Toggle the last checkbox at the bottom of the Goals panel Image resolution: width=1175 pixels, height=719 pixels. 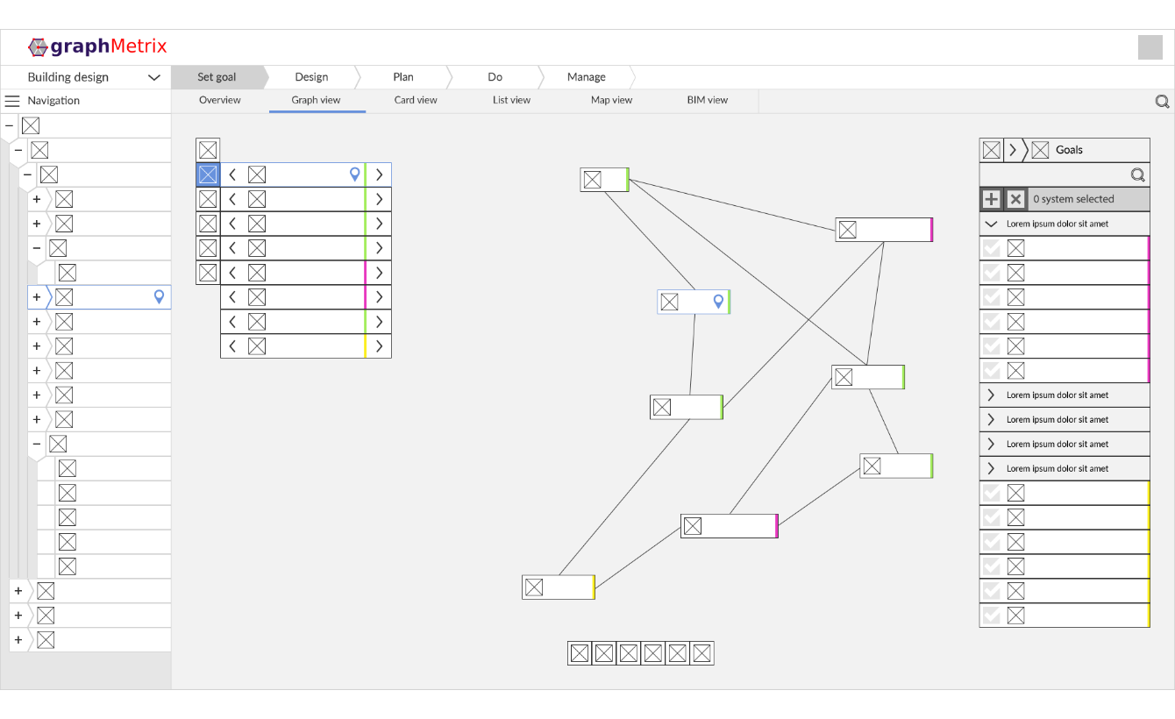coord(992,616)
